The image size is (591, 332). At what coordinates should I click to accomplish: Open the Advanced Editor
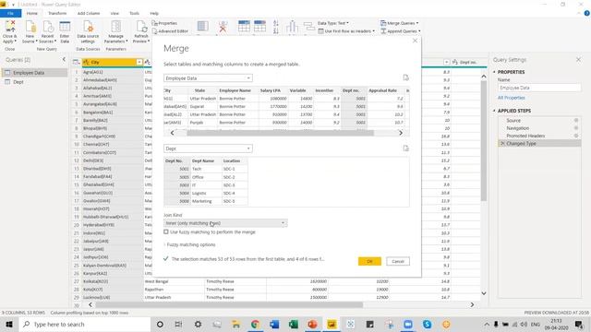coord(170,31)
